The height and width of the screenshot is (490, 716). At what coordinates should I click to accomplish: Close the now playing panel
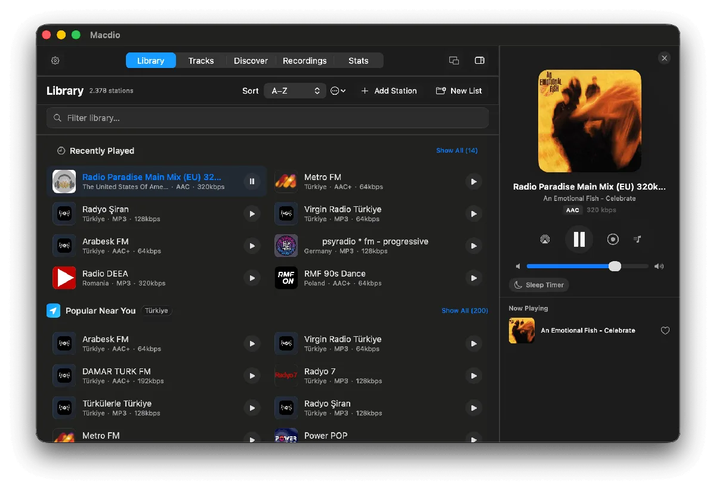click(x=664, y=58)
